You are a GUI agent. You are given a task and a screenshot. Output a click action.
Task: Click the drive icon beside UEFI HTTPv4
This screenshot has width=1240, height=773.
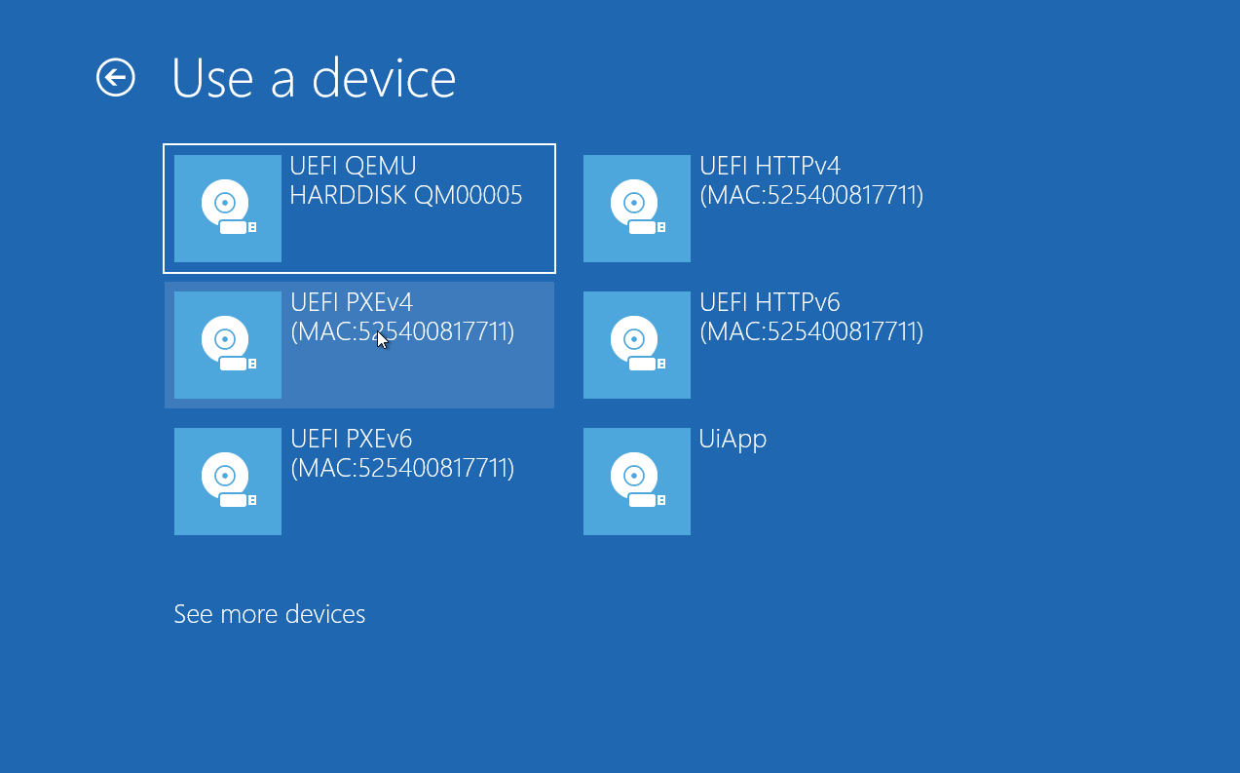pyautogui.click(x=637, y=209)
